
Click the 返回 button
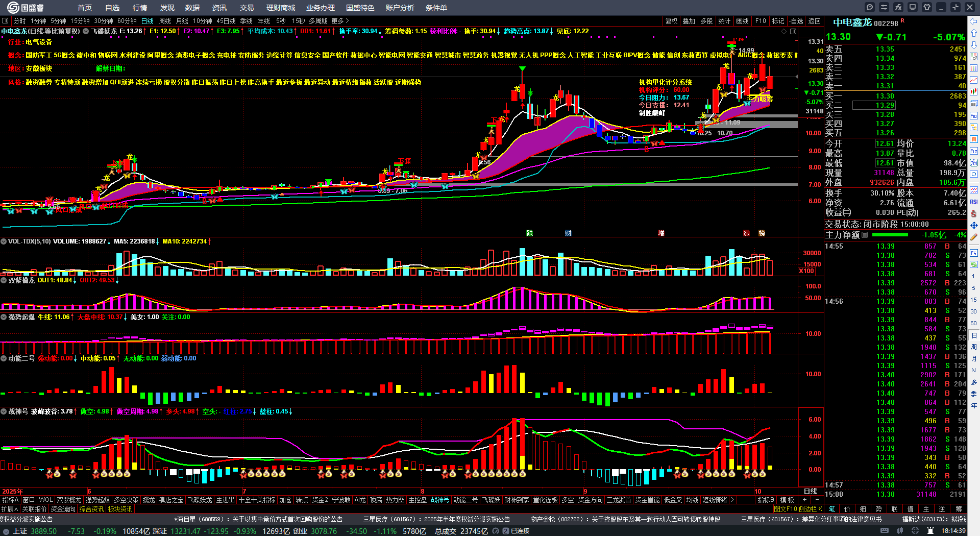[x=815, y=21]
